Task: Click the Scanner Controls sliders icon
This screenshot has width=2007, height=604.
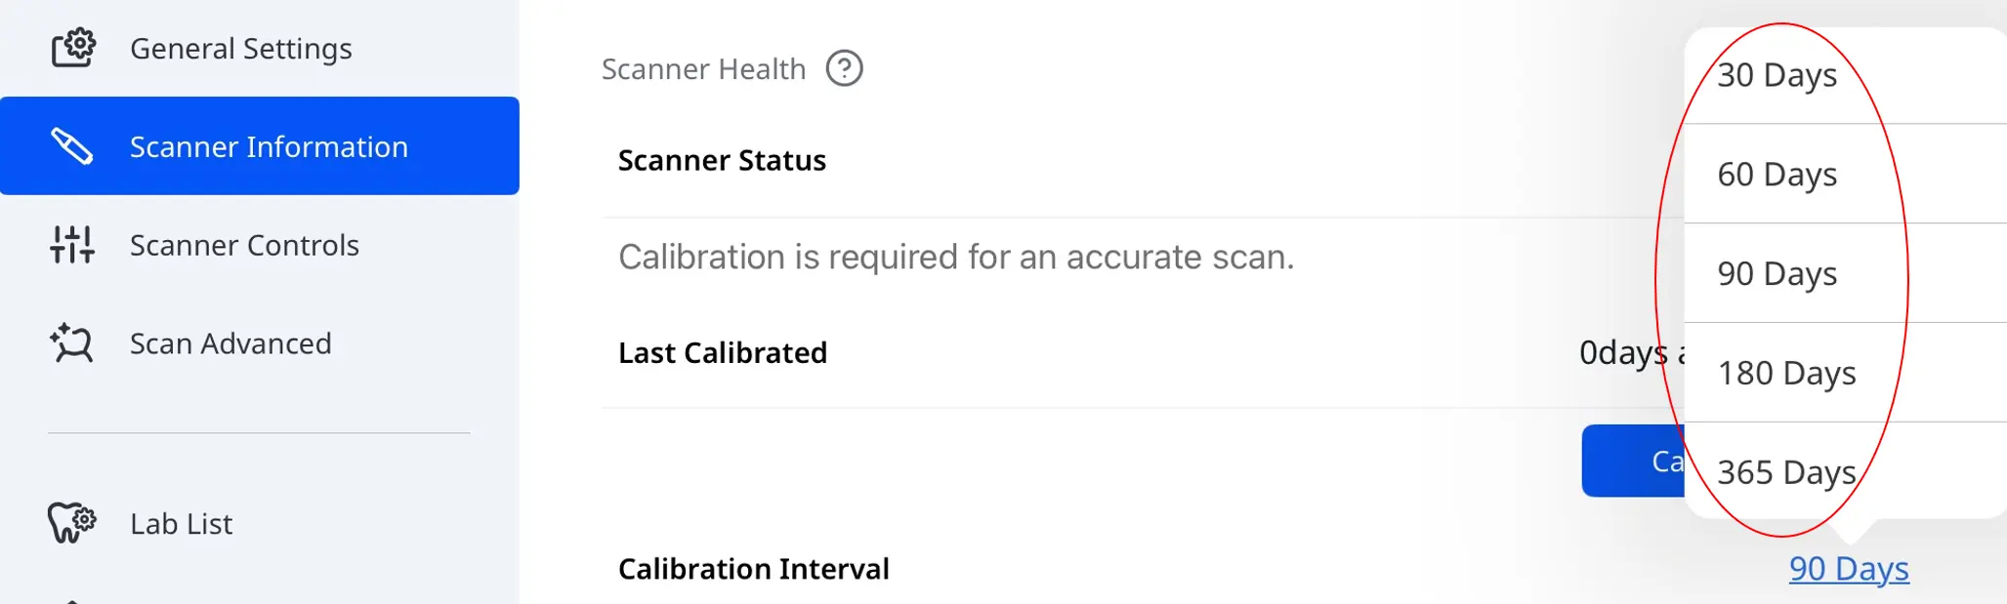Action: tap(72, 245)
